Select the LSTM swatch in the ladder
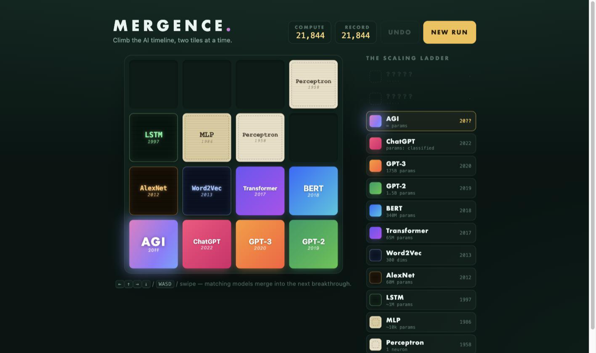The width and height of the screenshot is (596, 353). 375,300
